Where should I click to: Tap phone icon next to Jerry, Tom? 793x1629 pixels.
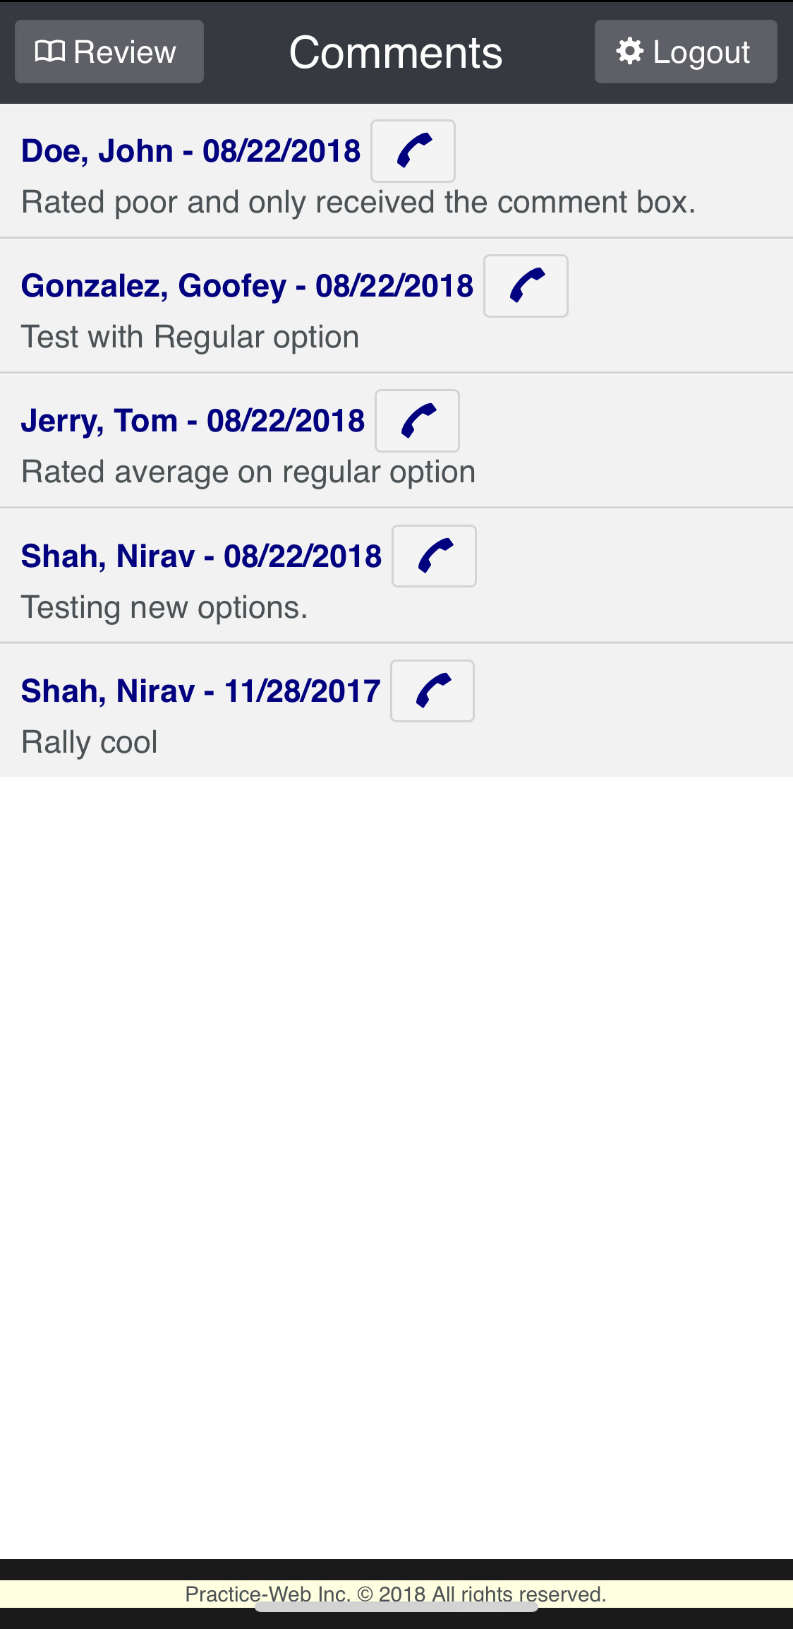tap(417, 421)
